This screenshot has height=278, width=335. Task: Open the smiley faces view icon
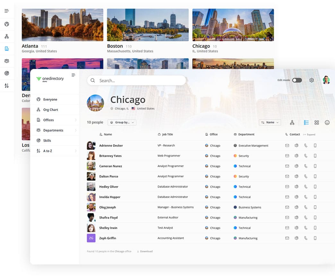click(x=327, y=122)
